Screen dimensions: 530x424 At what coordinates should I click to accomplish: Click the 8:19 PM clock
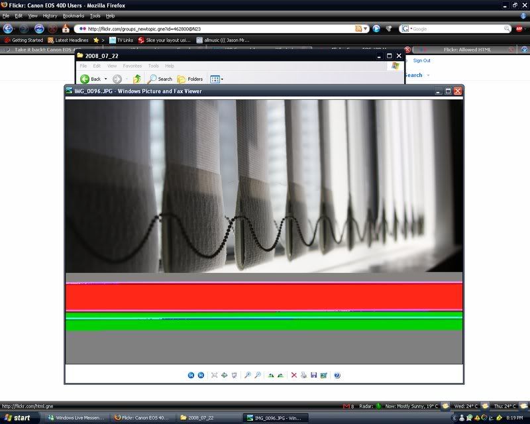tap(515, 418)
